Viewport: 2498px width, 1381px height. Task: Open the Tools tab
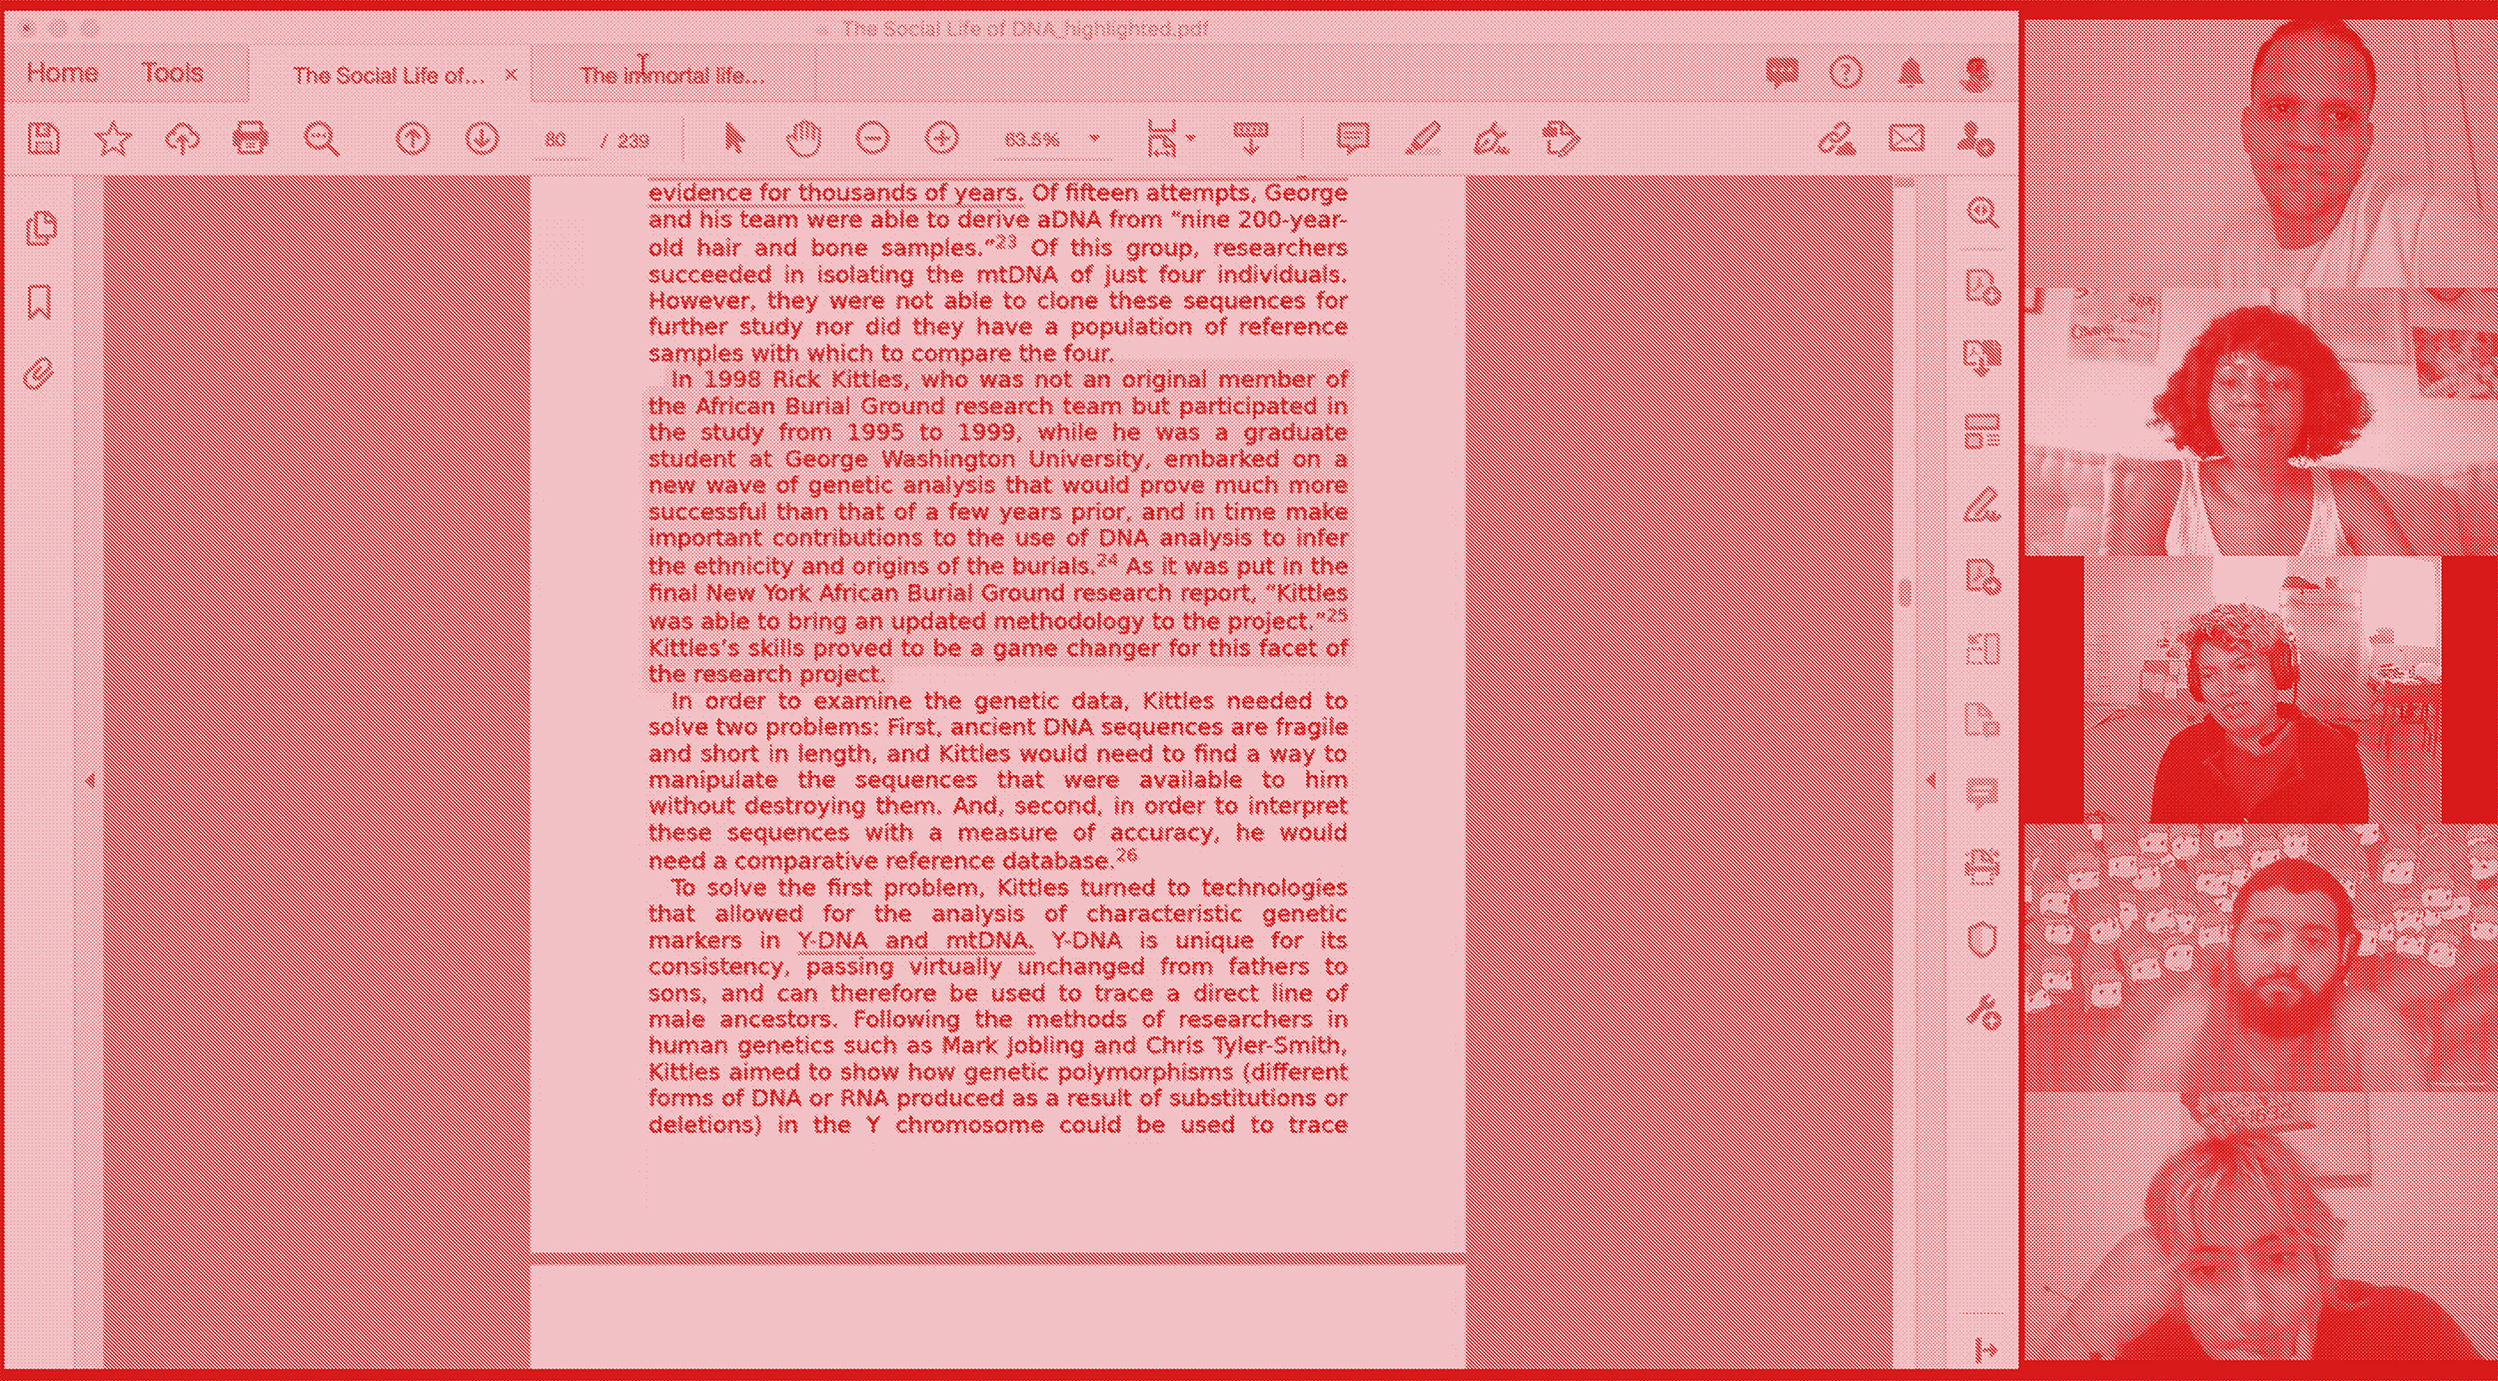172,73
